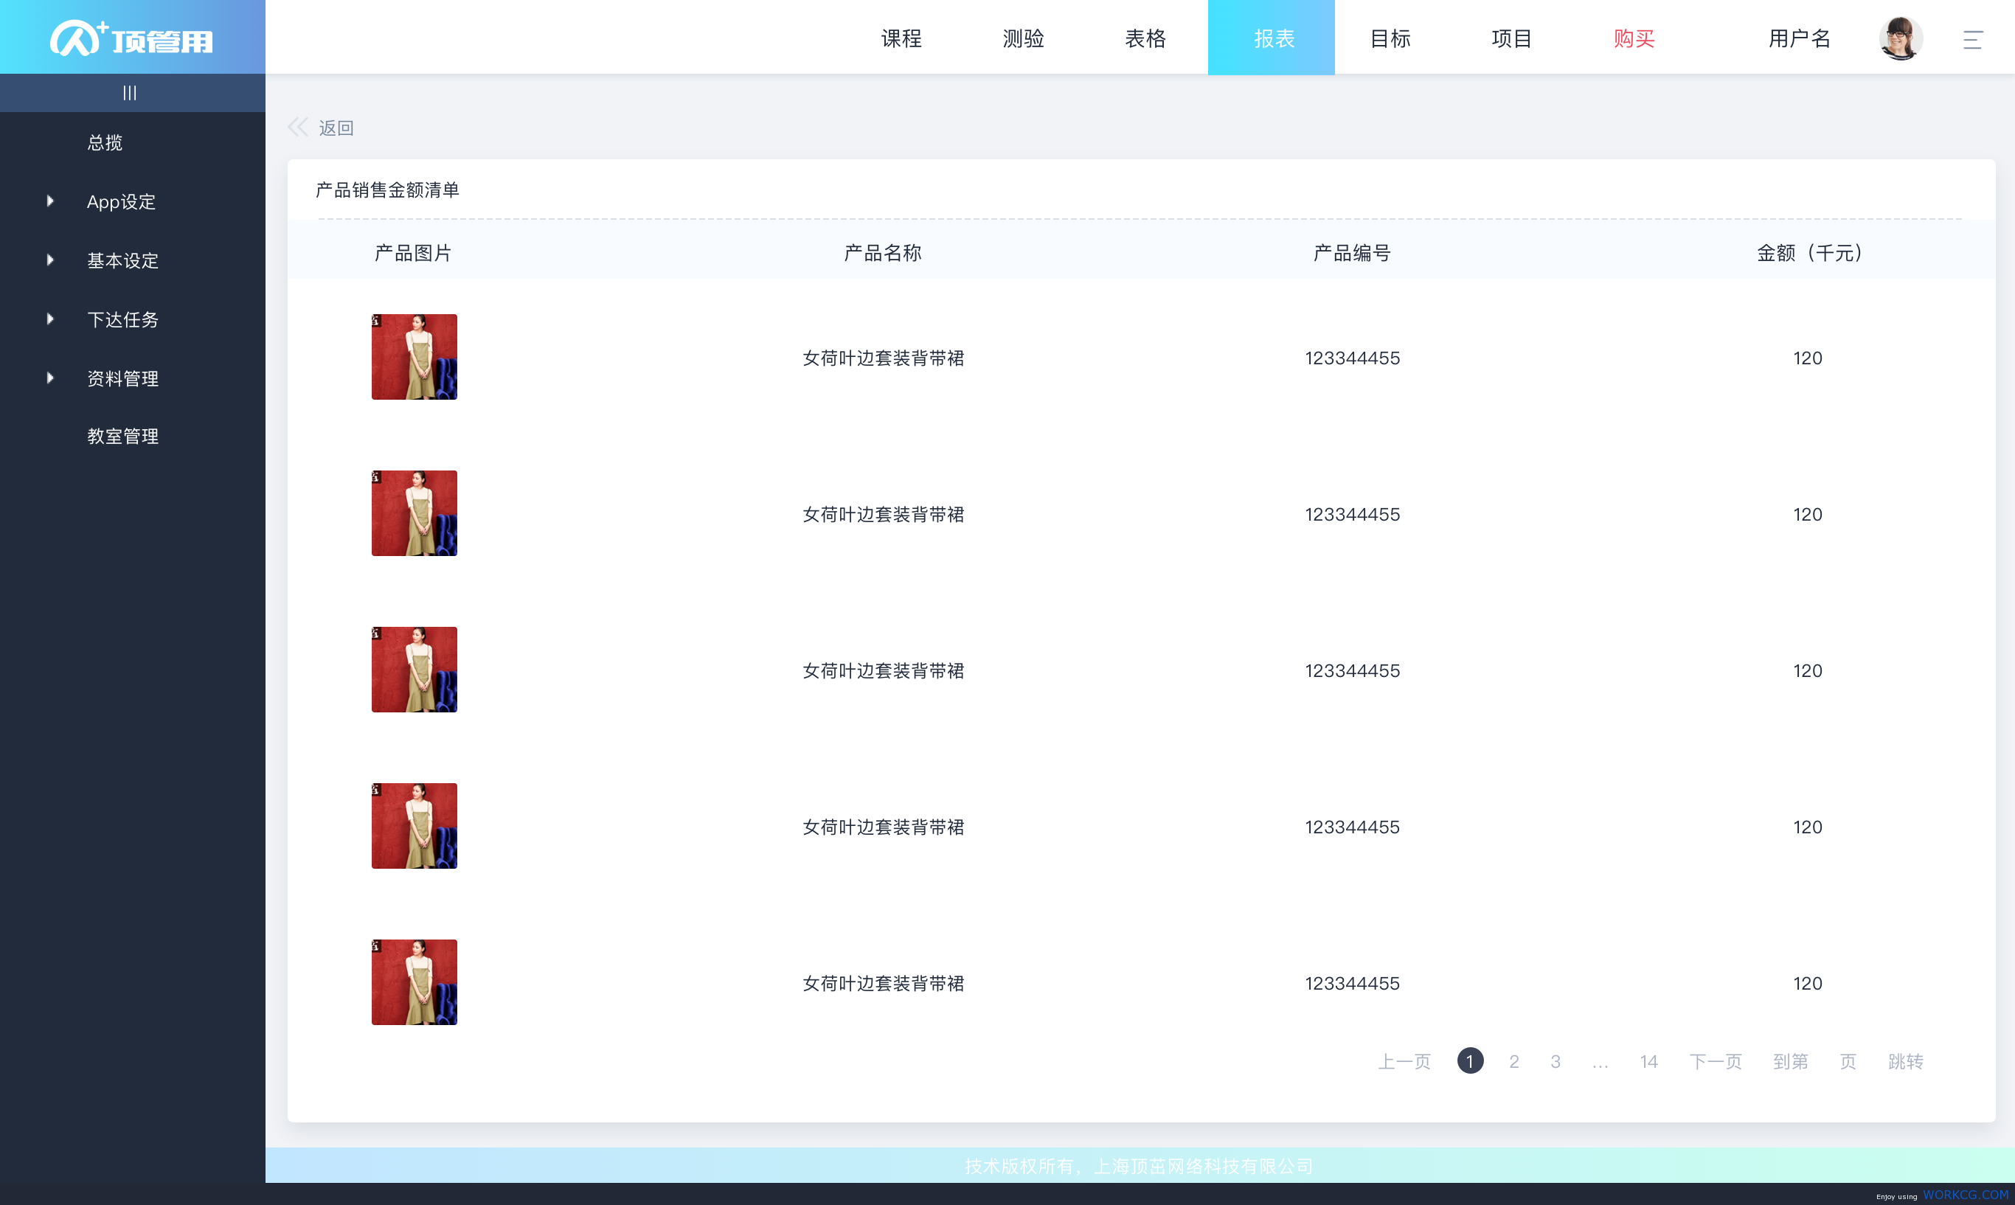Open the fifth row's product thumbnail
Screen dimensions: 2015x1205
tap(414, 982)
